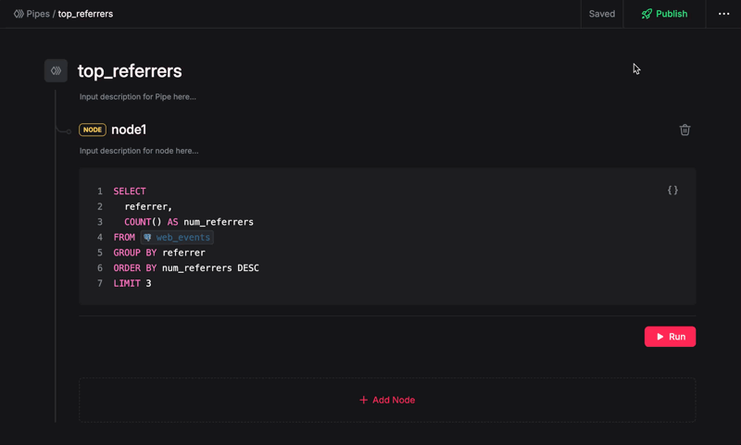
Task: Click DESC at end of line 6
Action: click(248, 268)
